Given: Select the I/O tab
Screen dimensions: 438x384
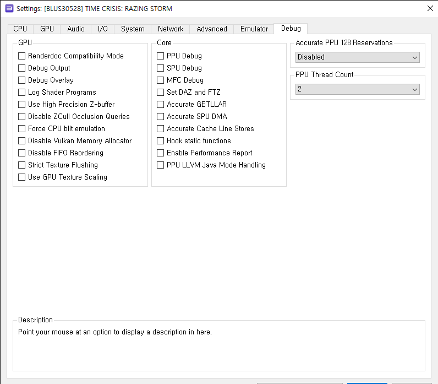Looking at the screenshot, I should click(103, 29).
